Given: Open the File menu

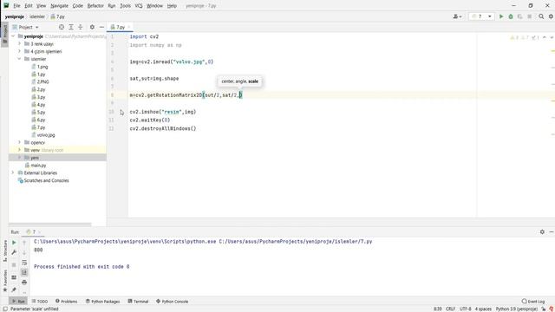Looking at the screenshot, I should [16, 6].
